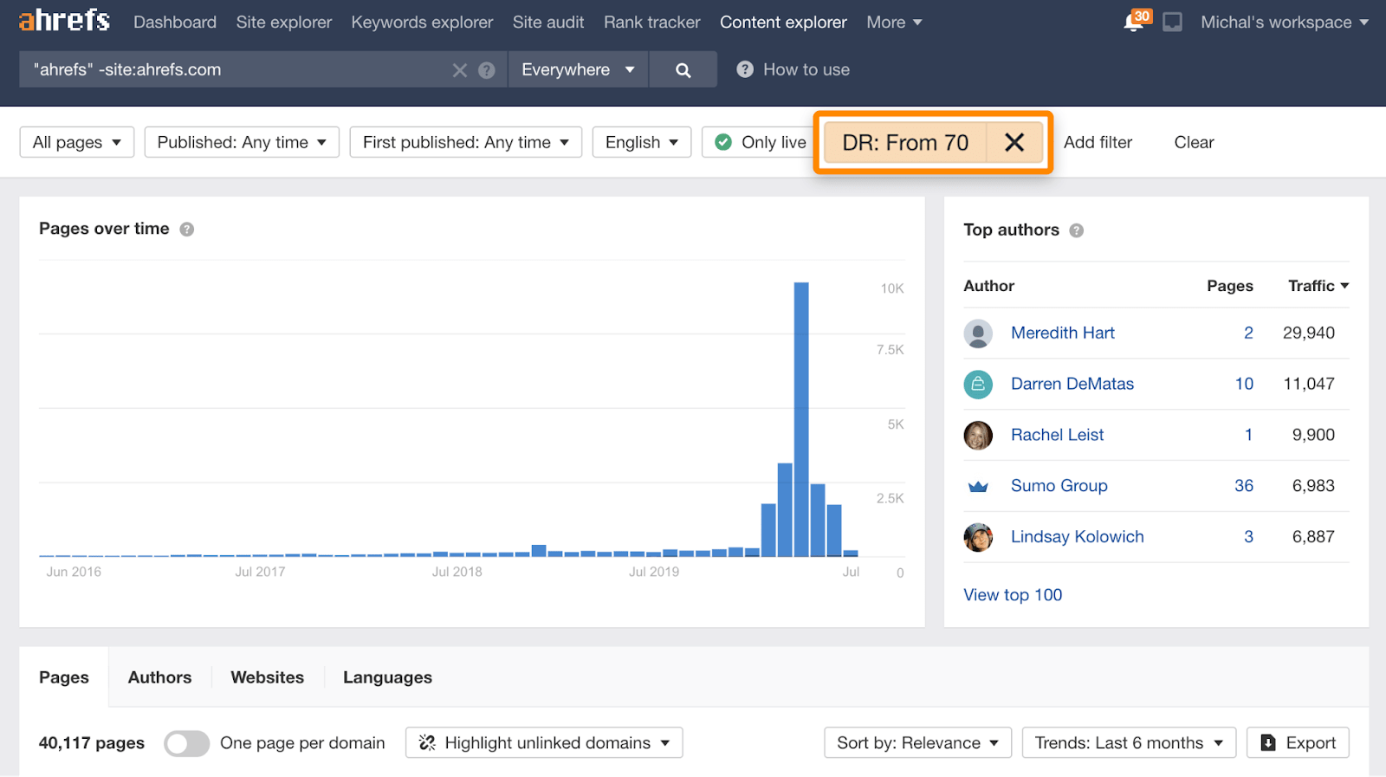Image resolution: width=1386 pixels, height=777 pixels.
Task: Click the help icon beside Pages over time
Action: click(186, 230)
